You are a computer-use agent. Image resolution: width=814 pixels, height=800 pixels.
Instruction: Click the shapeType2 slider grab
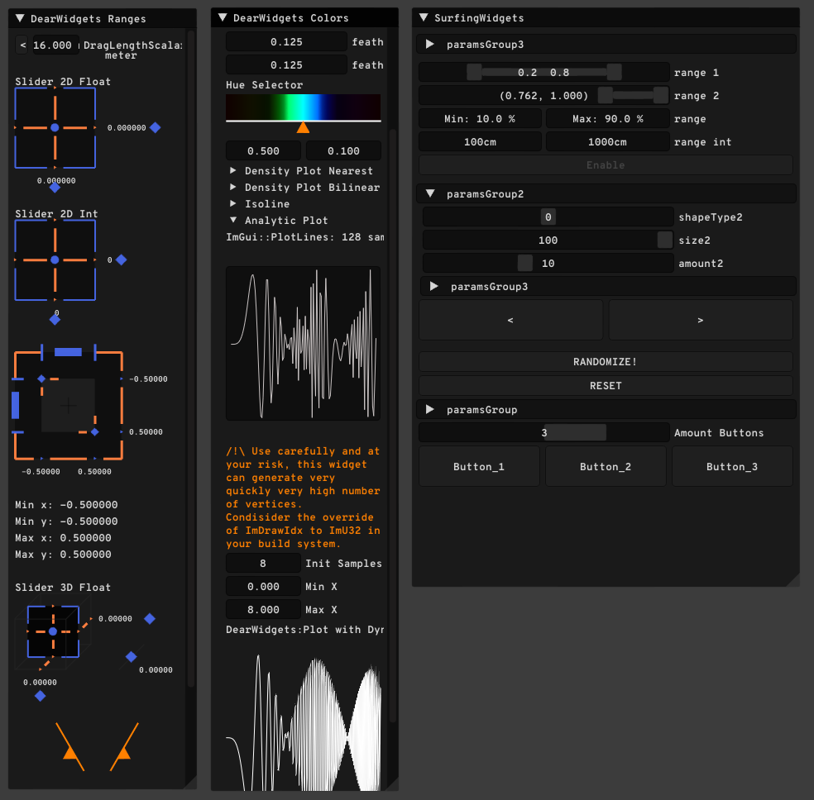click(548, 217)
